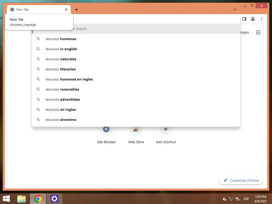This screenshot has width=272, height=204.
Task: Open the Action Center flag icon
Action: coord(237,199)
